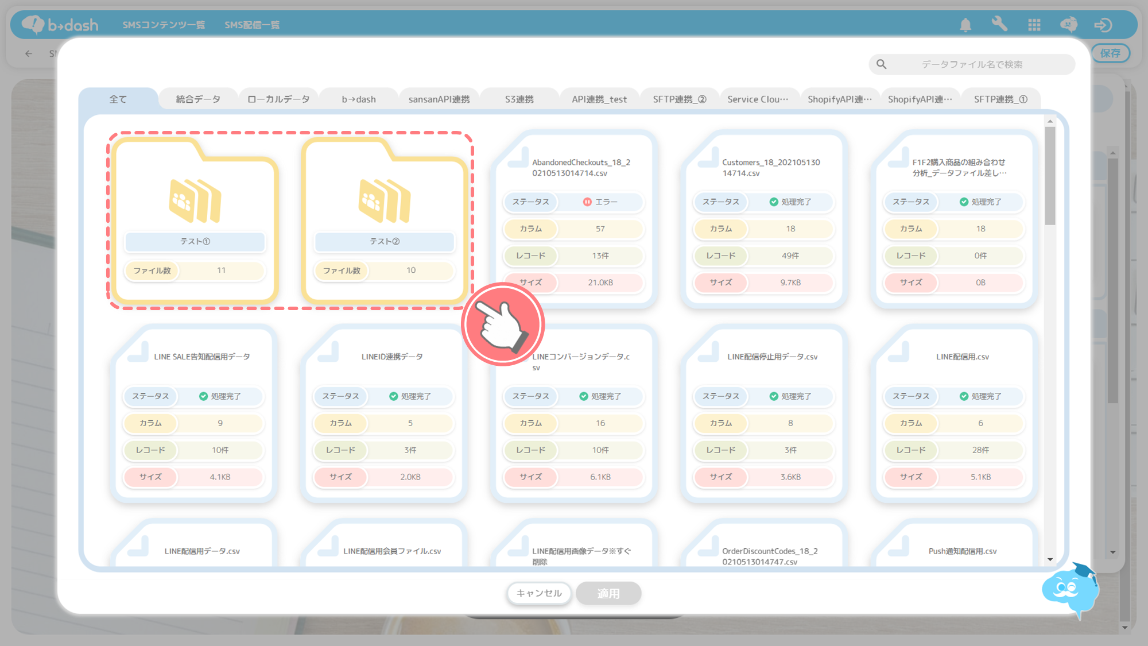Click the 28件 record count on LINE配信用.csv

pos(980,450)
